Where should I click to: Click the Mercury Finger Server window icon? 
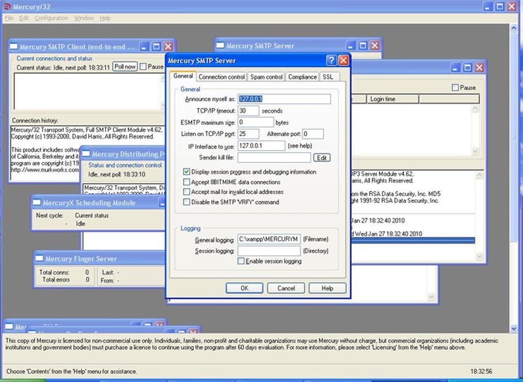pyautogui.click(x=39, y=258)
